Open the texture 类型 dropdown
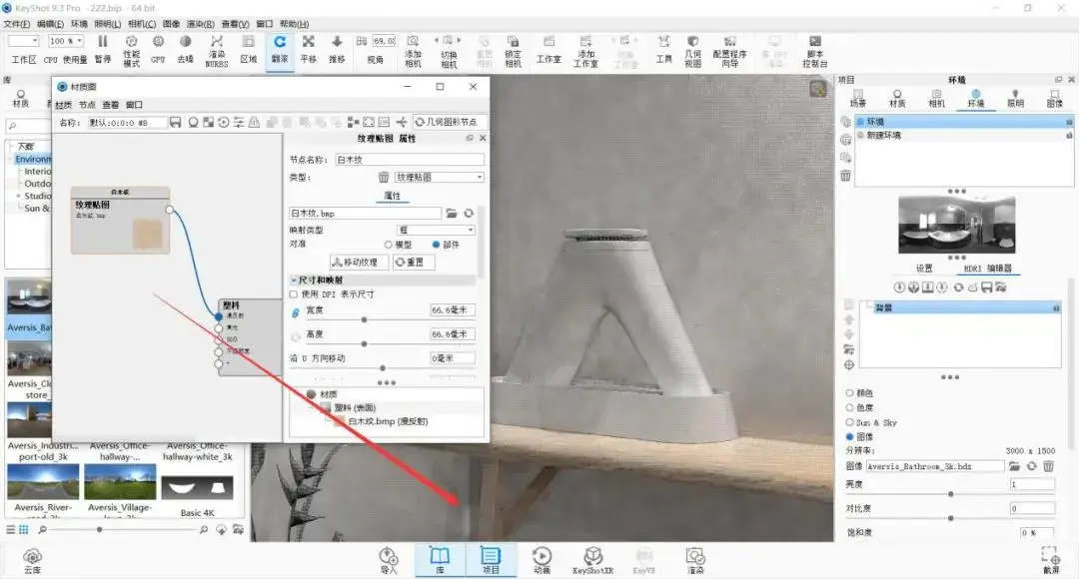 point(439,178)
